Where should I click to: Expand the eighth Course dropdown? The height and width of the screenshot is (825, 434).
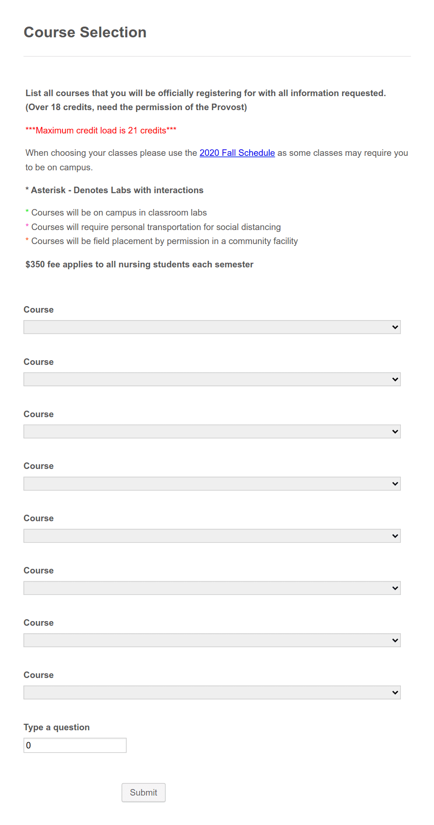[x=212, y=692]
